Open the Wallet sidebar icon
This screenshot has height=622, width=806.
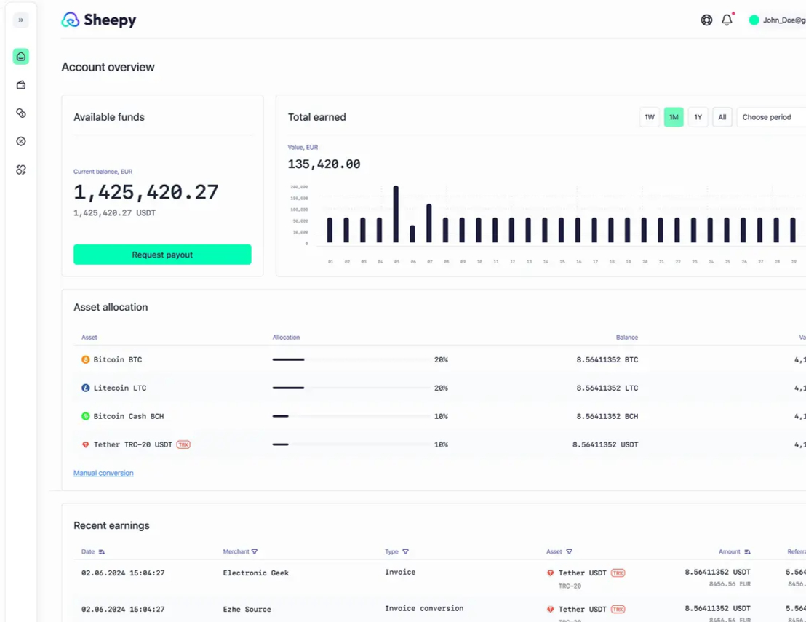point(21,85)
